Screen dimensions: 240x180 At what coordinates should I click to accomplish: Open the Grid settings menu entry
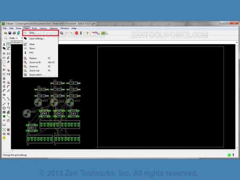(41, 33)
